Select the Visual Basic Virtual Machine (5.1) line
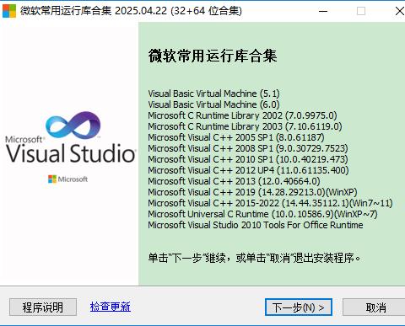 tap(213, 94)
